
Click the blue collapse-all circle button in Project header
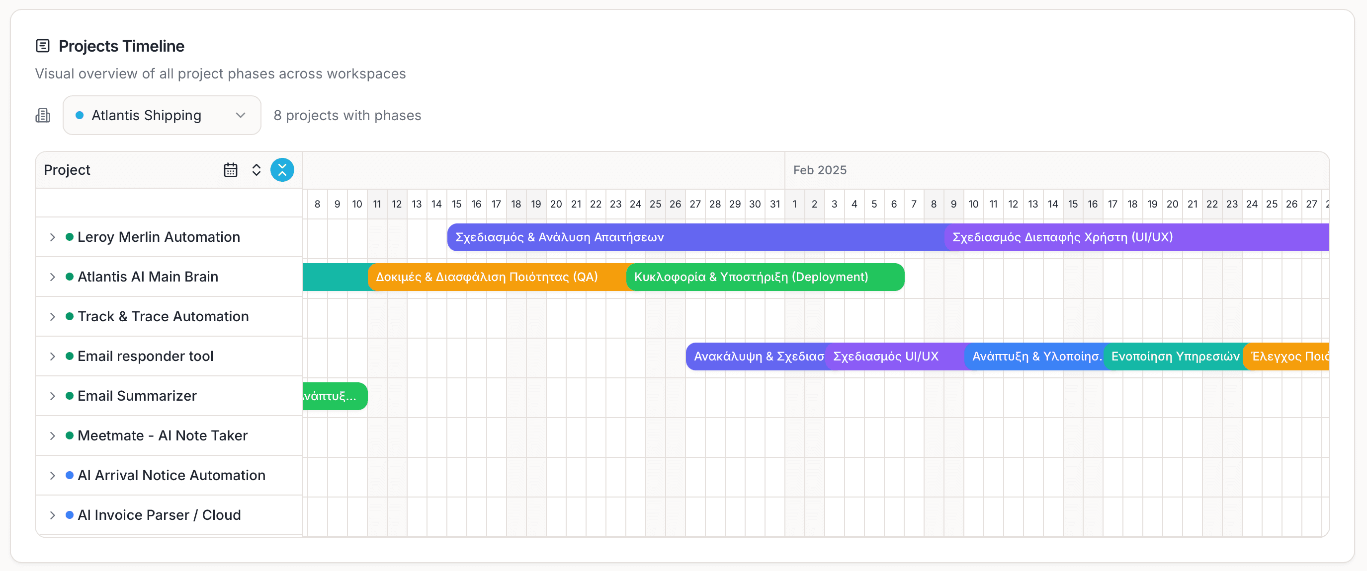283,170
